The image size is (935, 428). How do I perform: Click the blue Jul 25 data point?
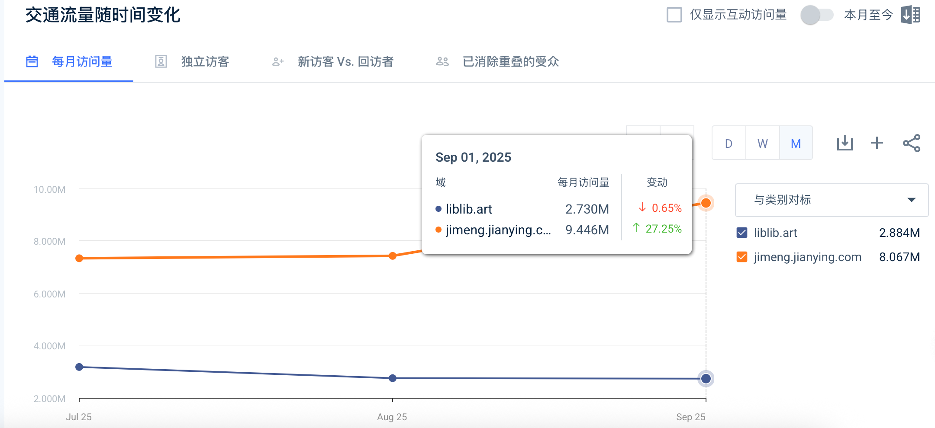[79, 367]
